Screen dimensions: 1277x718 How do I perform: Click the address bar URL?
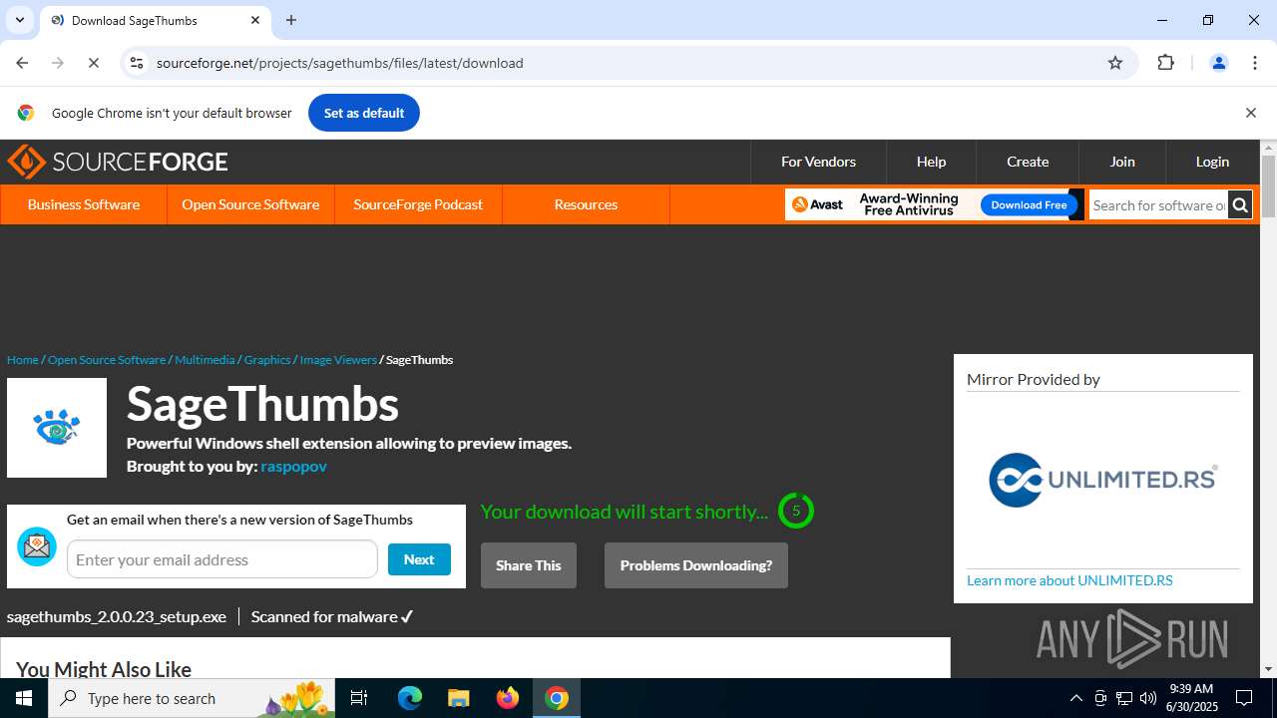[339, 63]
